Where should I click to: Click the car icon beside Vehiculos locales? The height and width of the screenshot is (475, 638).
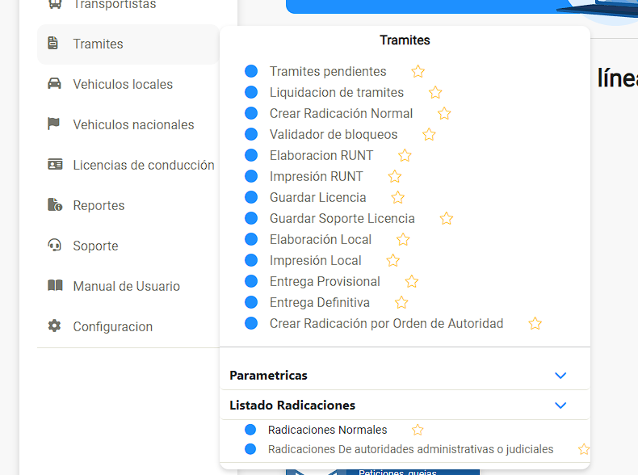(x=55, y=83)
